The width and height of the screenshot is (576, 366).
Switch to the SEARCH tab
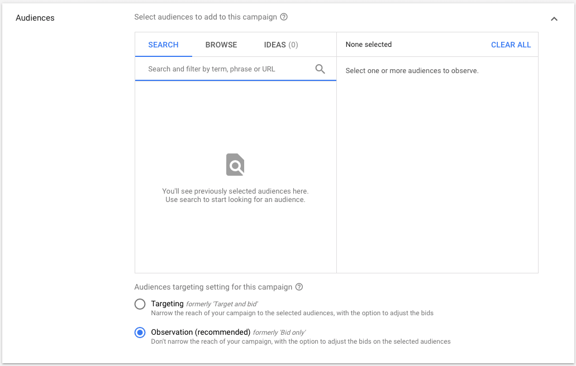pos(164,45)
